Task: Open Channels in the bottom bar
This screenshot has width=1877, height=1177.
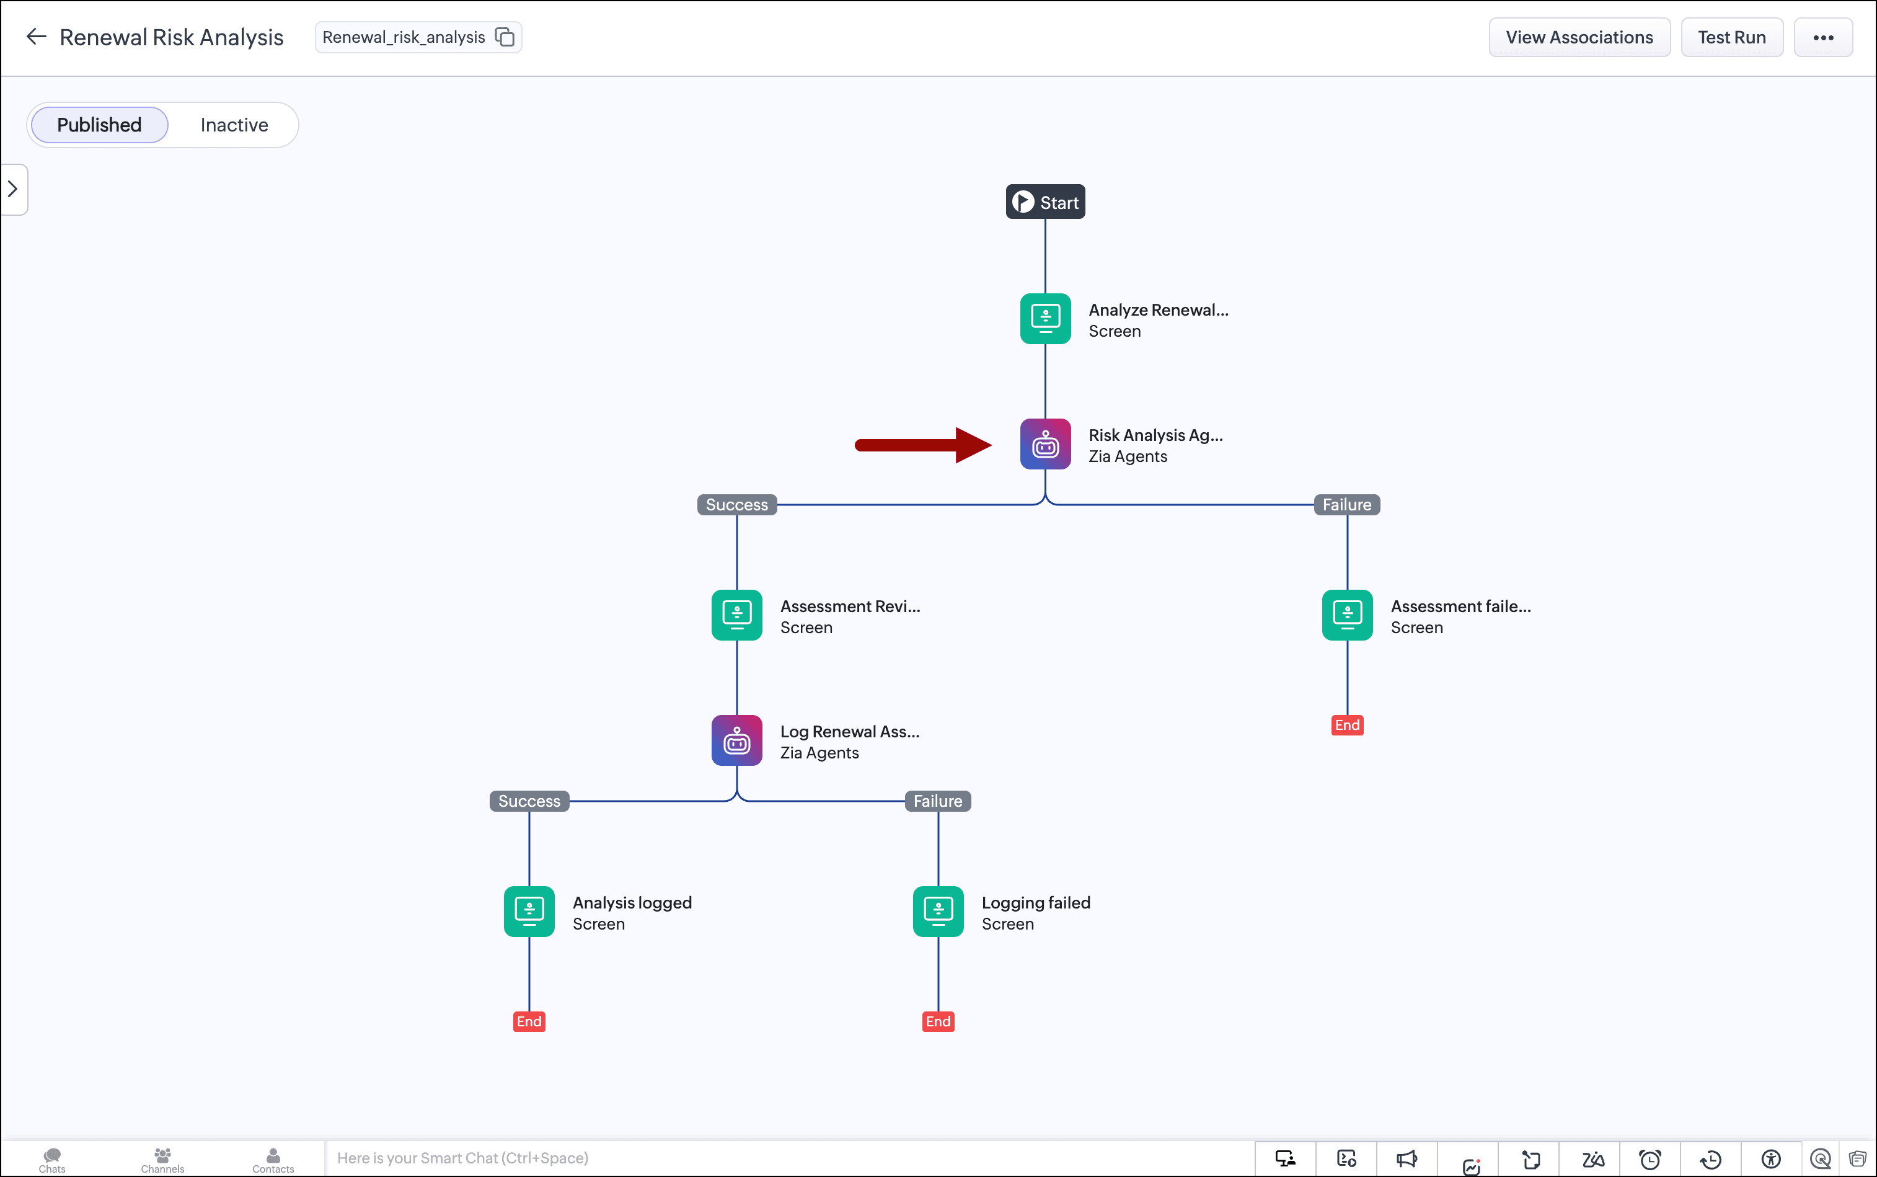Action: [162, 1159]
